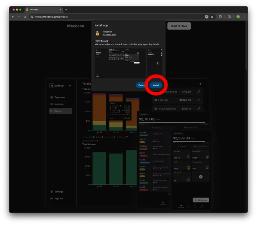This screenshot has width=257, height=225.
Task: Click the page vertical scrollbar
Action: pos(246,46)
